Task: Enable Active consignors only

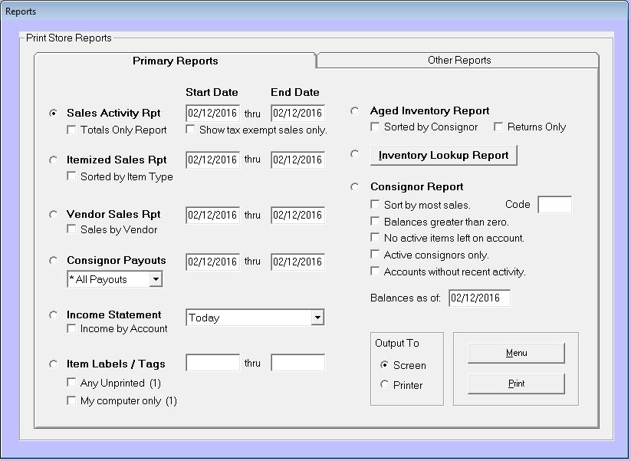Action: click(375, 254)
